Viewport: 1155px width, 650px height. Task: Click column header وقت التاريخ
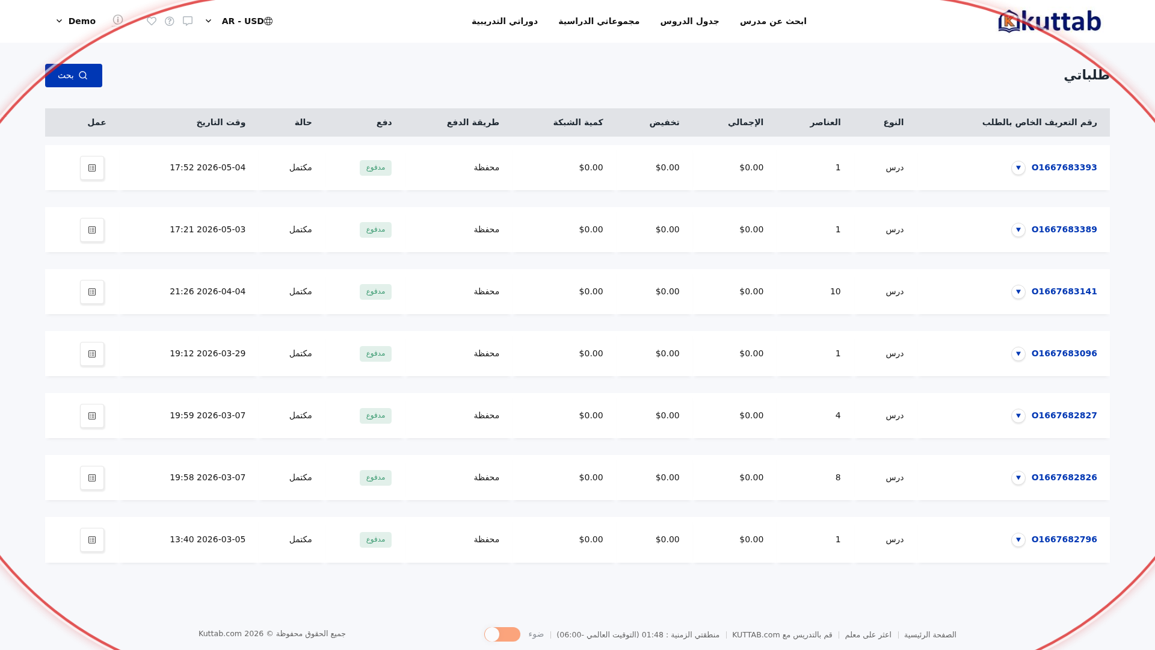tap(221, 122)
